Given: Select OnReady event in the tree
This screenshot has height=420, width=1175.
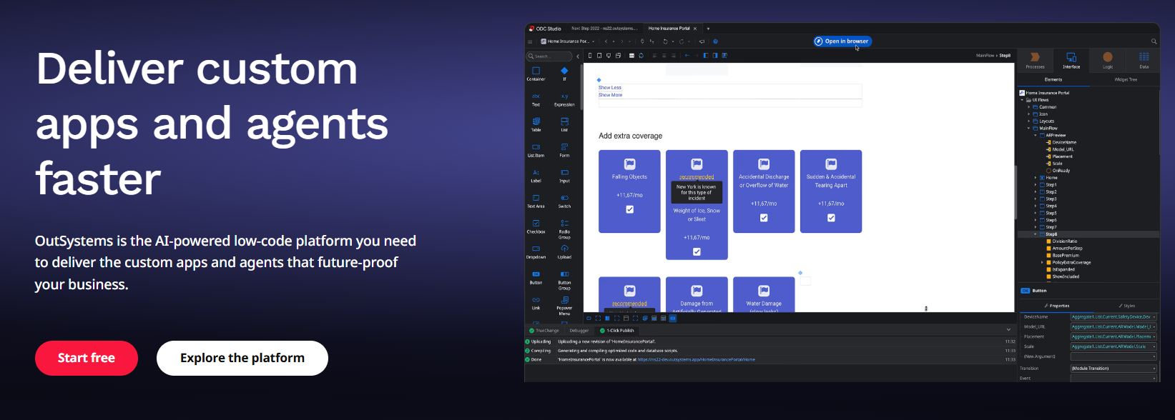Looking at the screenshot, I should click(1061, 171).
